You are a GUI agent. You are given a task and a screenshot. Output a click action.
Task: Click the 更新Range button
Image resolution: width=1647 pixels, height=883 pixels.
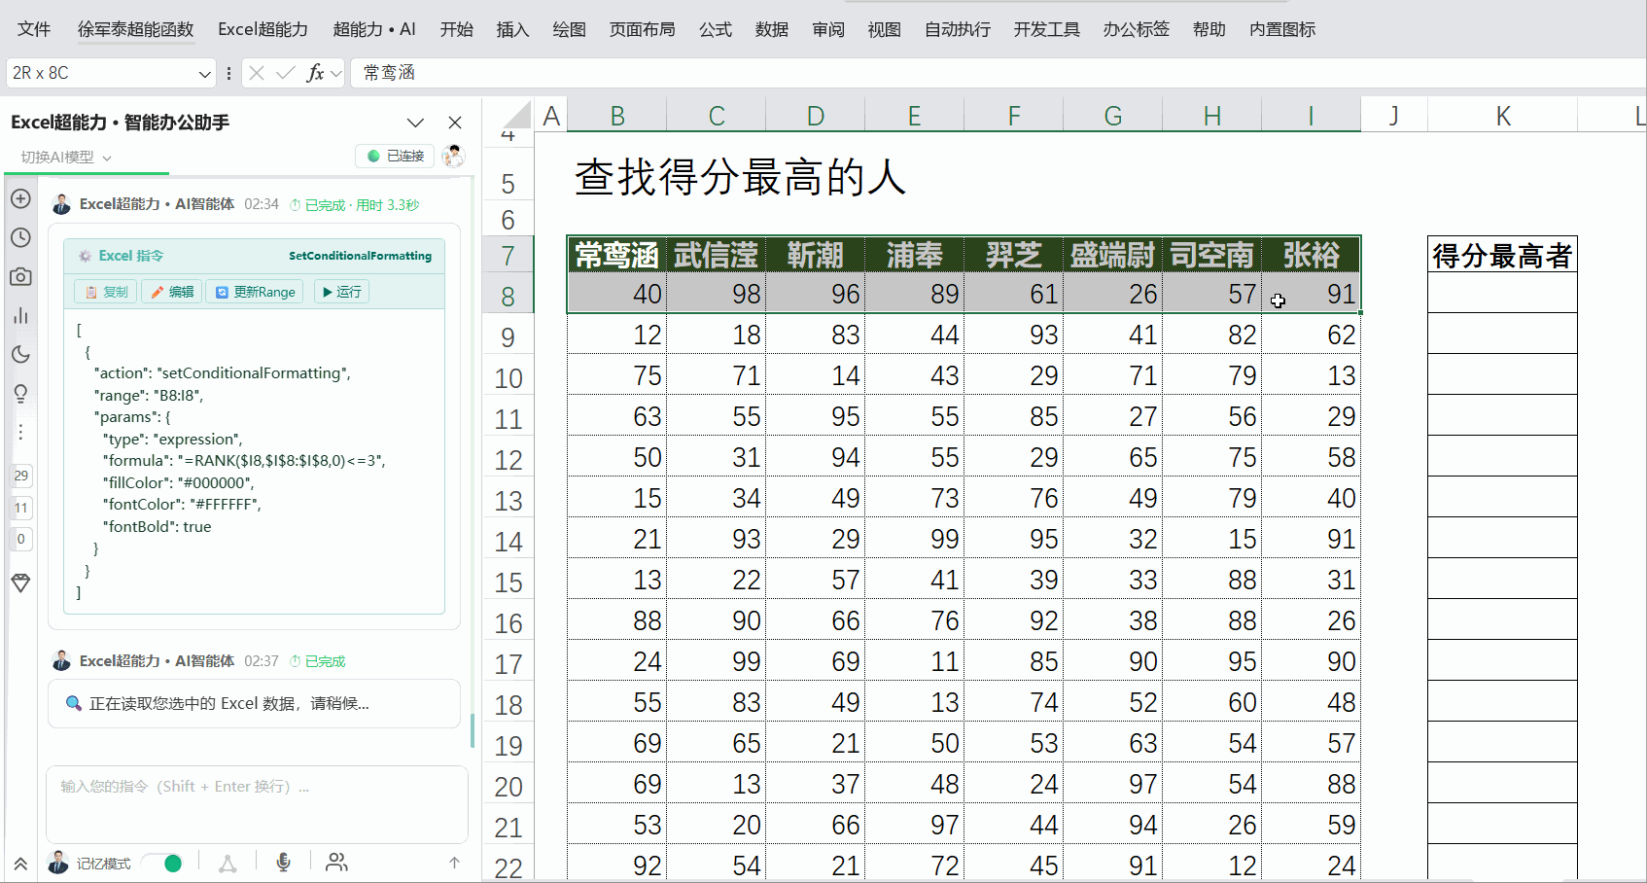(255, 292)
